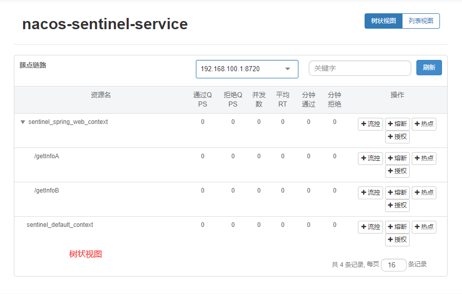462x294 pixels.
Task: Add hotspot (热点) rule for /getInfoA
Action: 424,158
